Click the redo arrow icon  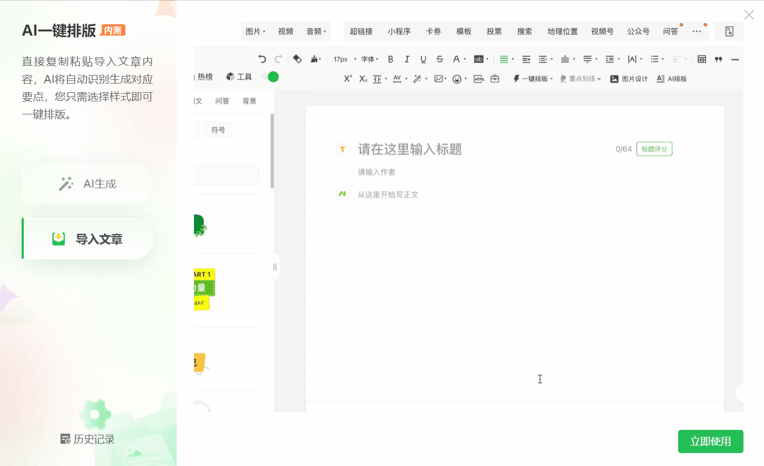coord(278,59)
